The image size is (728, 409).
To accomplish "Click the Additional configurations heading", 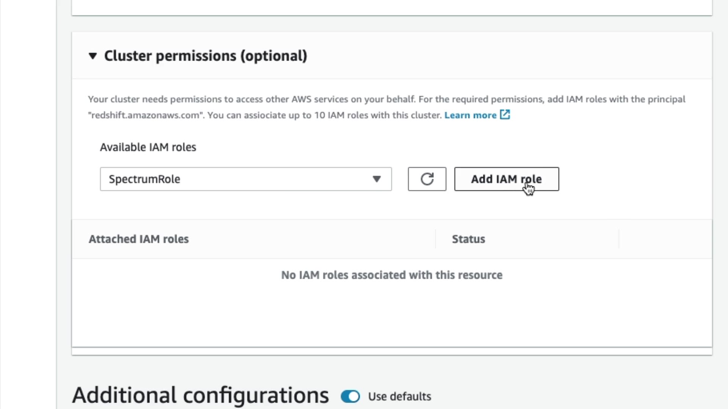I will (200, 395).
